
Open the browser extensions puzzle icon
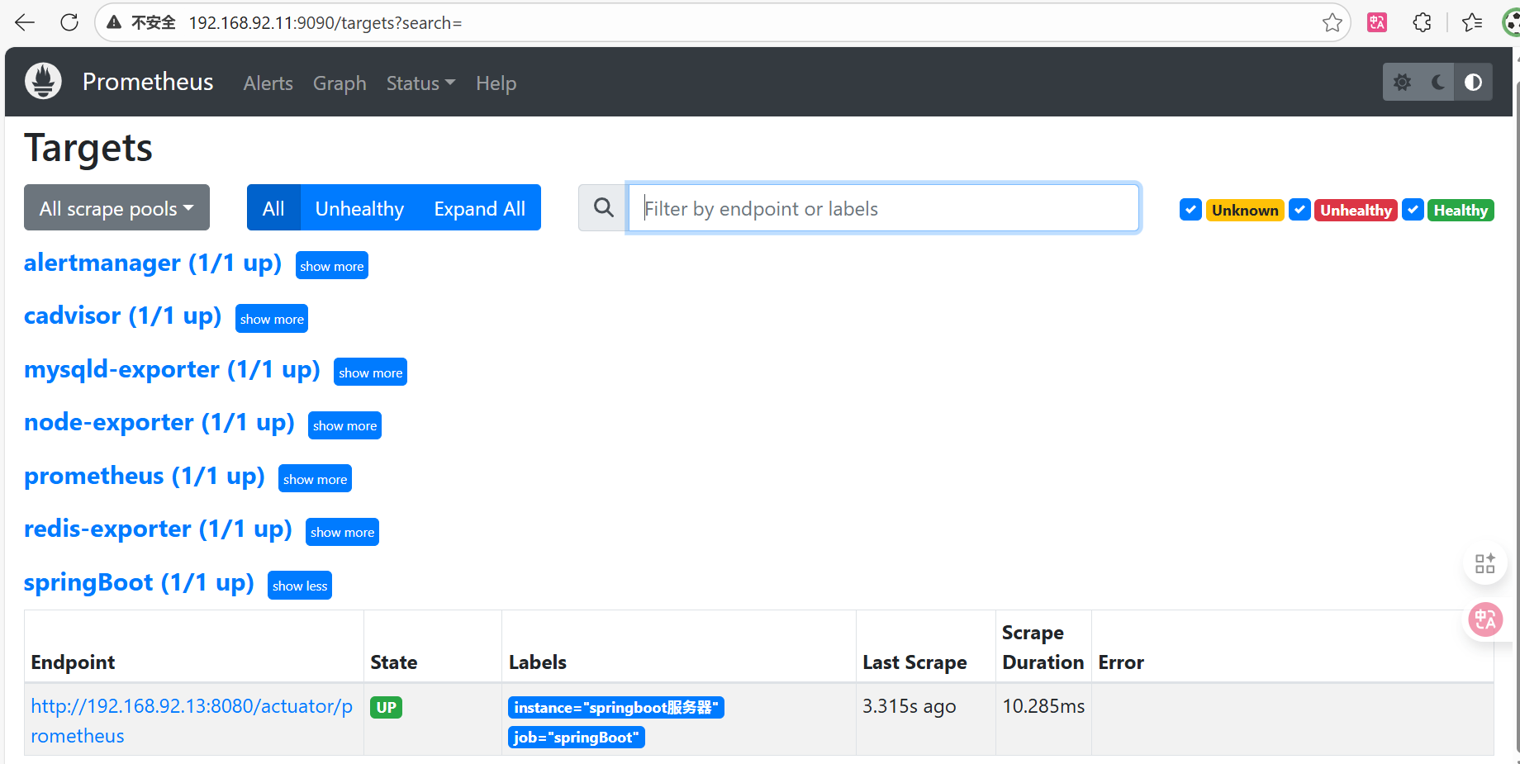coord(1422,22)
